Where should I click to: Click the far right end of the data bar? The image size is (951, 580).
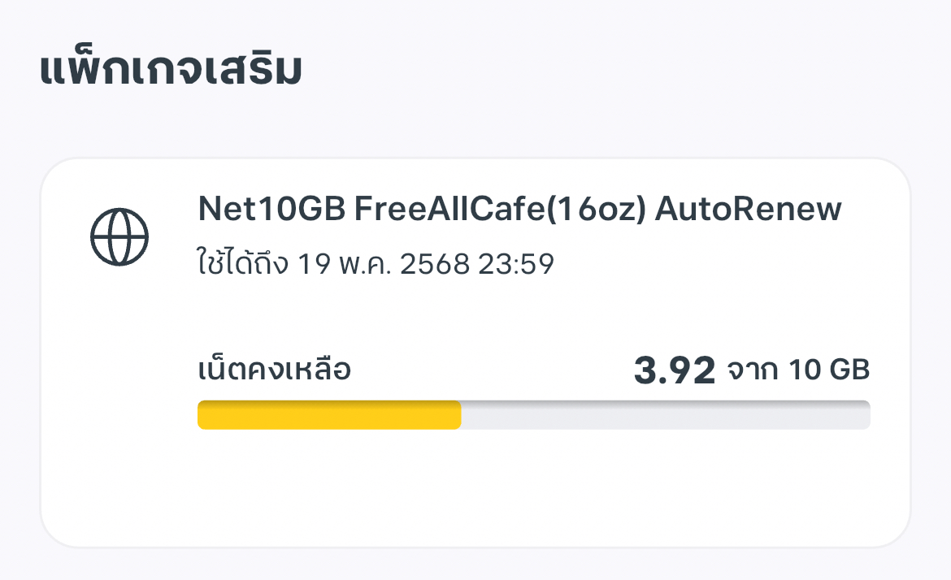pos(865,414)
